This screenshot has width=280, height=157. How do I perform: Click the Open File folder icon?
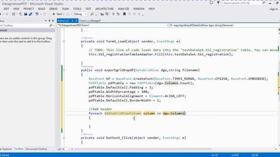(x=21, y=14)
